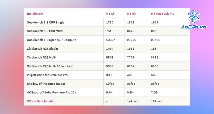Open the XCode Benchmark link
The height and width of the screenshot is (114, 214).
coord(40,101)
